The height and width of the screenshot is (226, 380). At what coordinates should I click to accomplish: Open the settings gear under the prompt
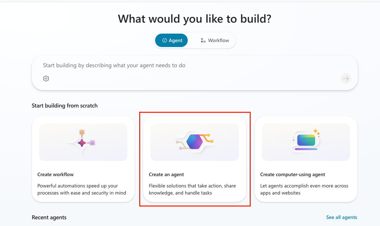[46, 79]
